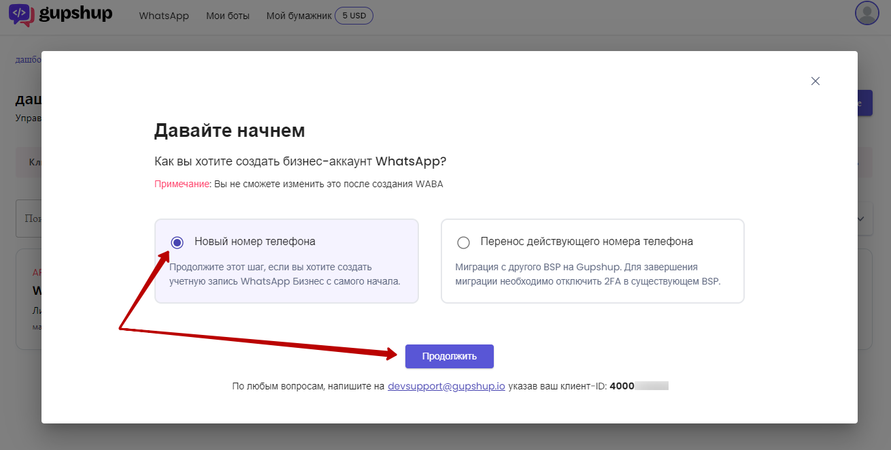The height and width of the screenshot is (450, 891).
Task: Close the Давайте начнем dialog
Action: pyautogui.click(x=816, y=81)
